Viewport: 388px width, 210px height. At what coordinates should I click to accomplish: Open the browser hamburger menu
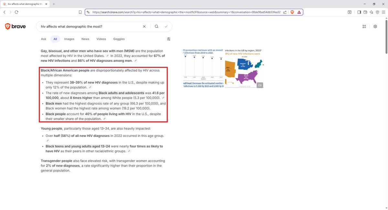tap(383, 12)
